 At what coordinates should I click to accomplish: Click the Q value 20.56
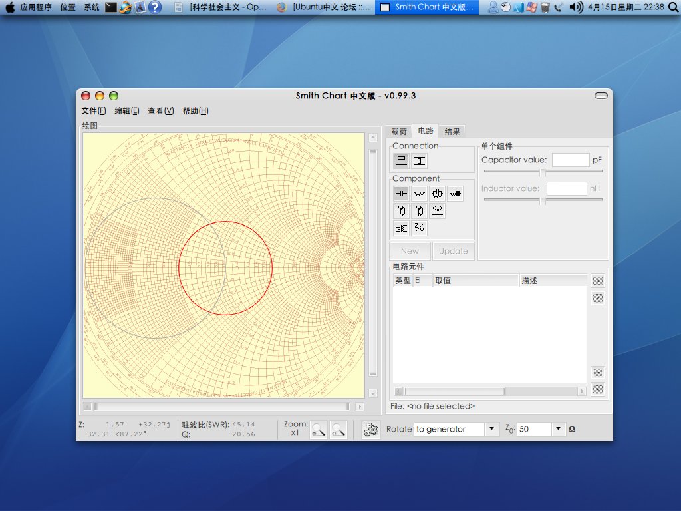[x=243, y=434]
